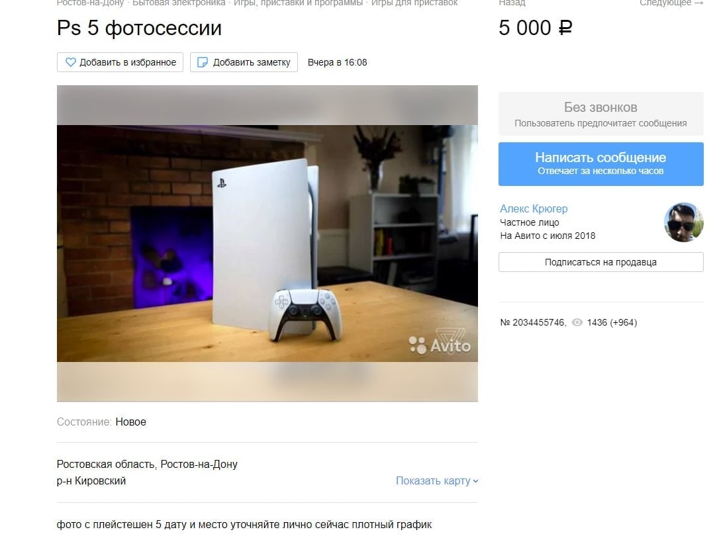Subscribe via Подписаться на продавца button

click(601, 262)
